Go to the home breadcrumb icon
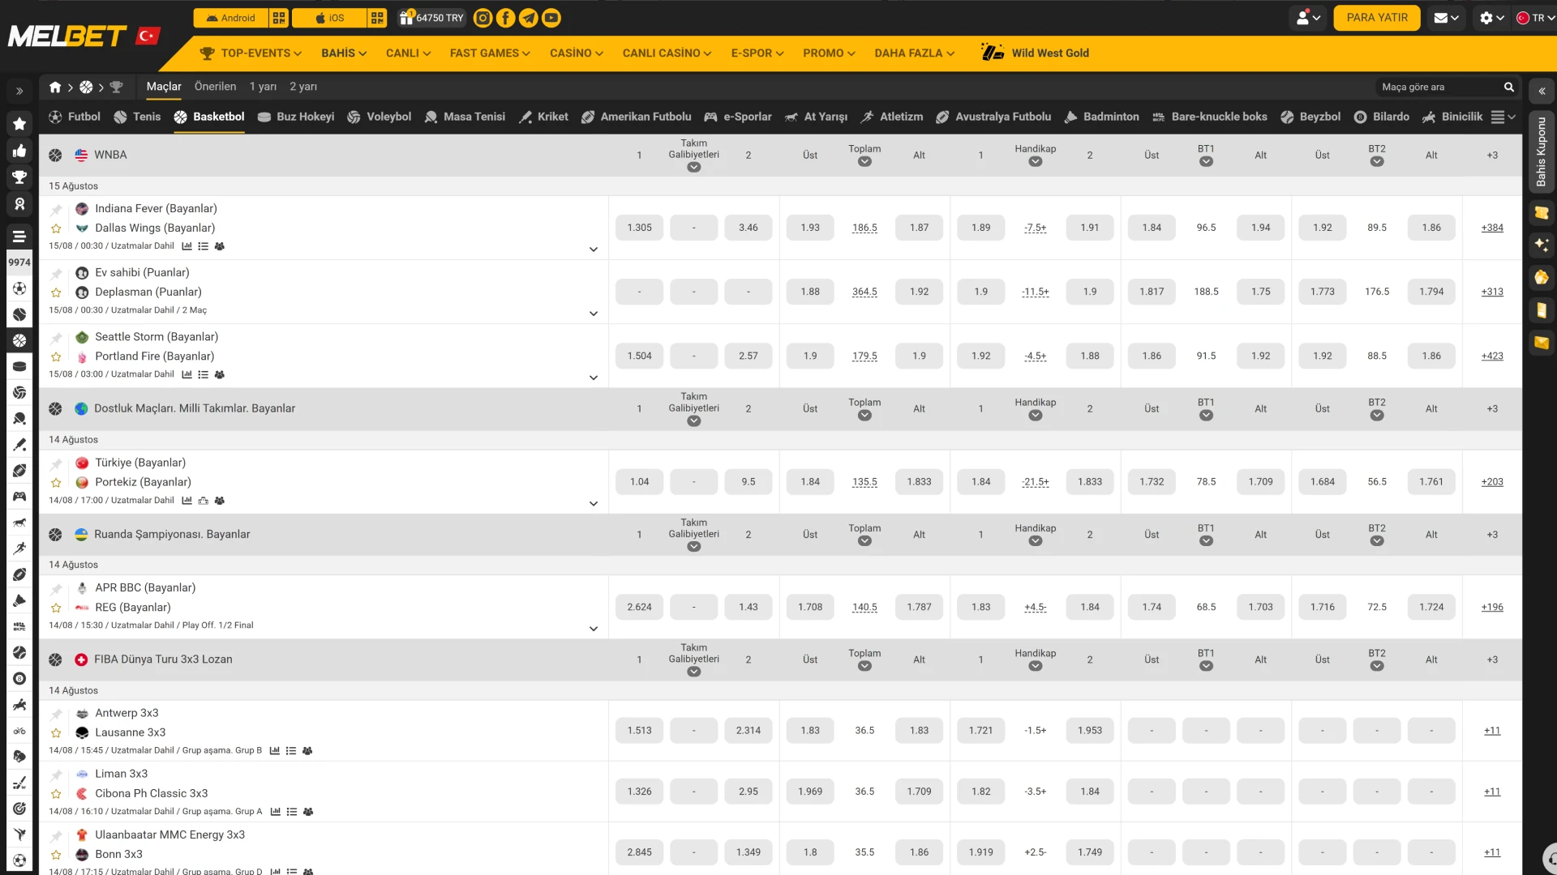1557x875 pixels. pos(55,87)
